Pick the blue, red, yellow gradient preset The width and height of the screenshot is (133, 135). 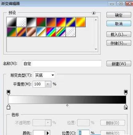pos(61,22)
